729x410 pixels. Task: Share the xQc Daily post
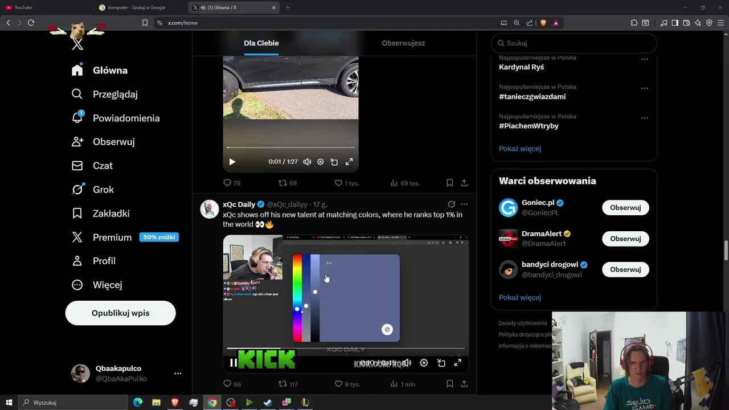(x=464, y=384)
